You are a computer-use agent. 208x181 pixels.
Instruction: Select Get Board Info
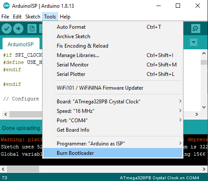[x=113, y=130]
